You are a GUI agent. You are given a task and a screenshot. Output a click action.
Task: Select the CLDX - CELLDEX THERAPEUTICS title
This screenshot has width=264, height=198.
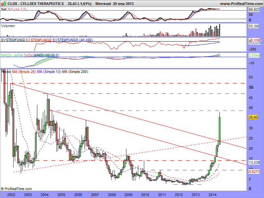tap(36, 4)
